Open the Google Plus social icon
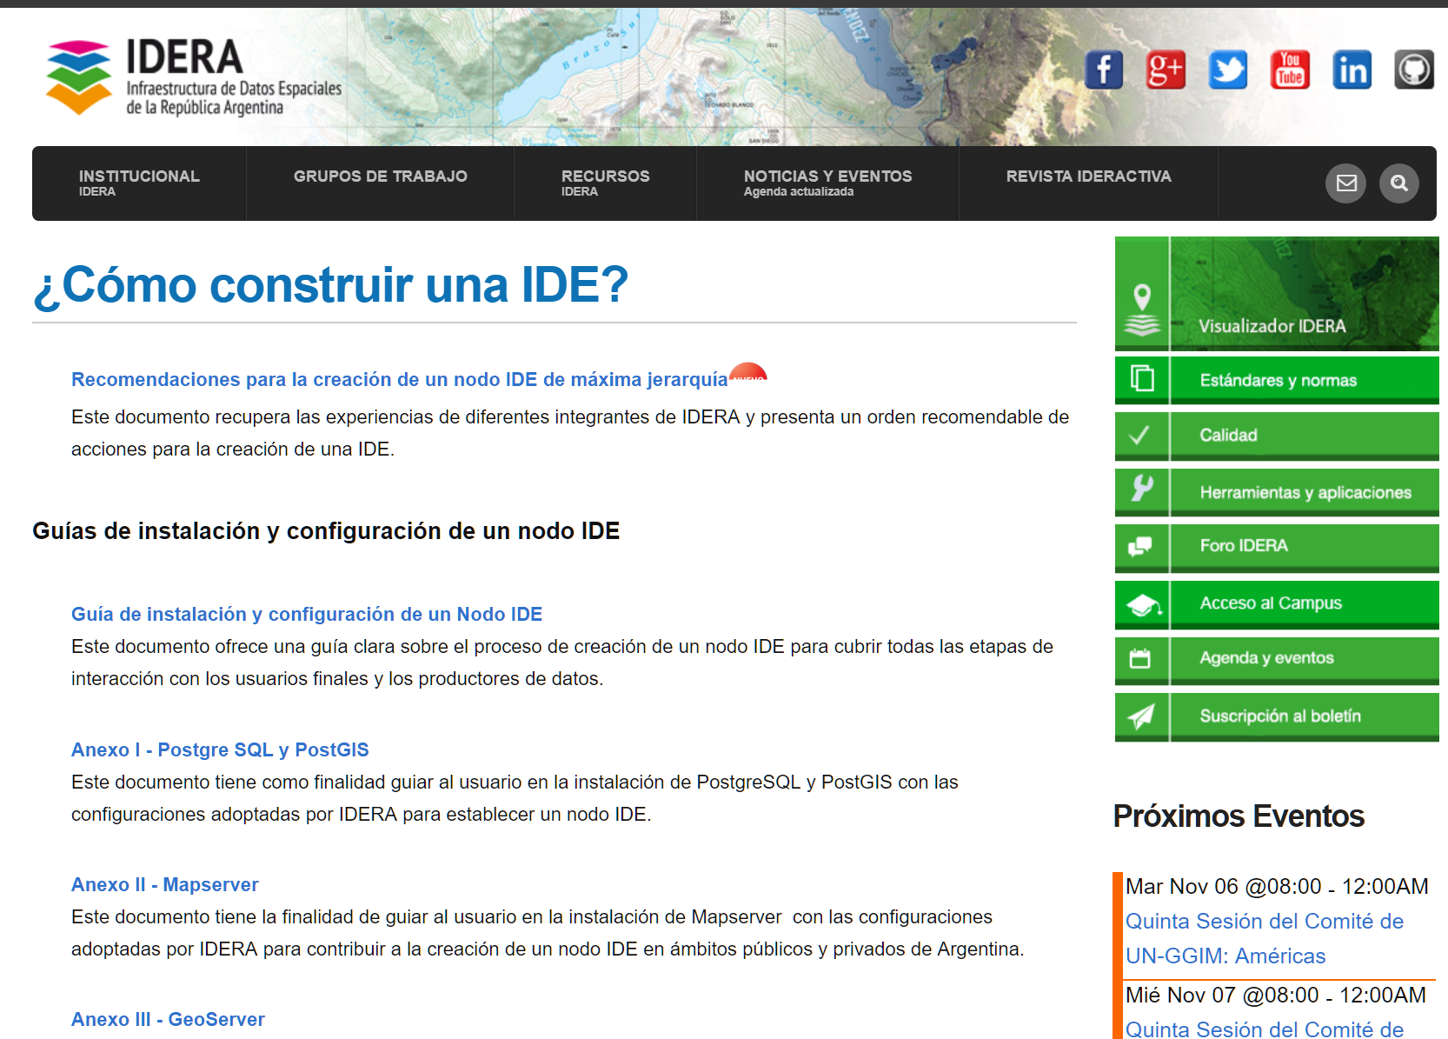 tap(1166, 70)
